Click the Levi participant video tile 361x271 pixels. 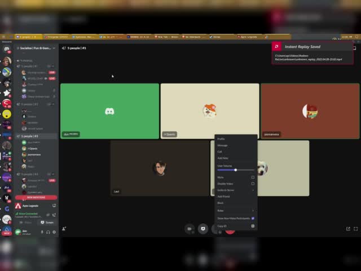[160, 168]
